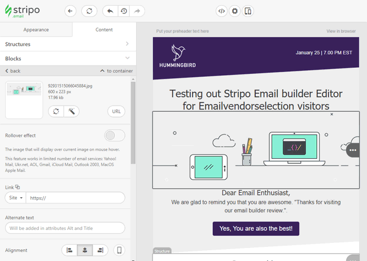367x261 pixels.
Task: Click Yes, You are also the best! button
Action: point(256,228)
